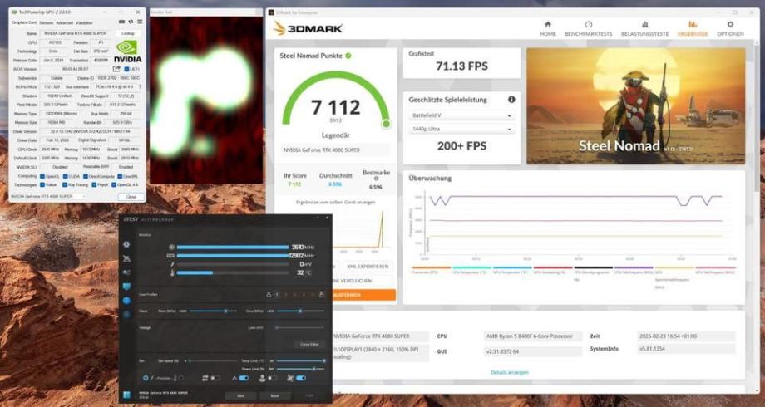
Task: Toggle the sync switch in Afterburner bottom row
Action: [215, 378]
